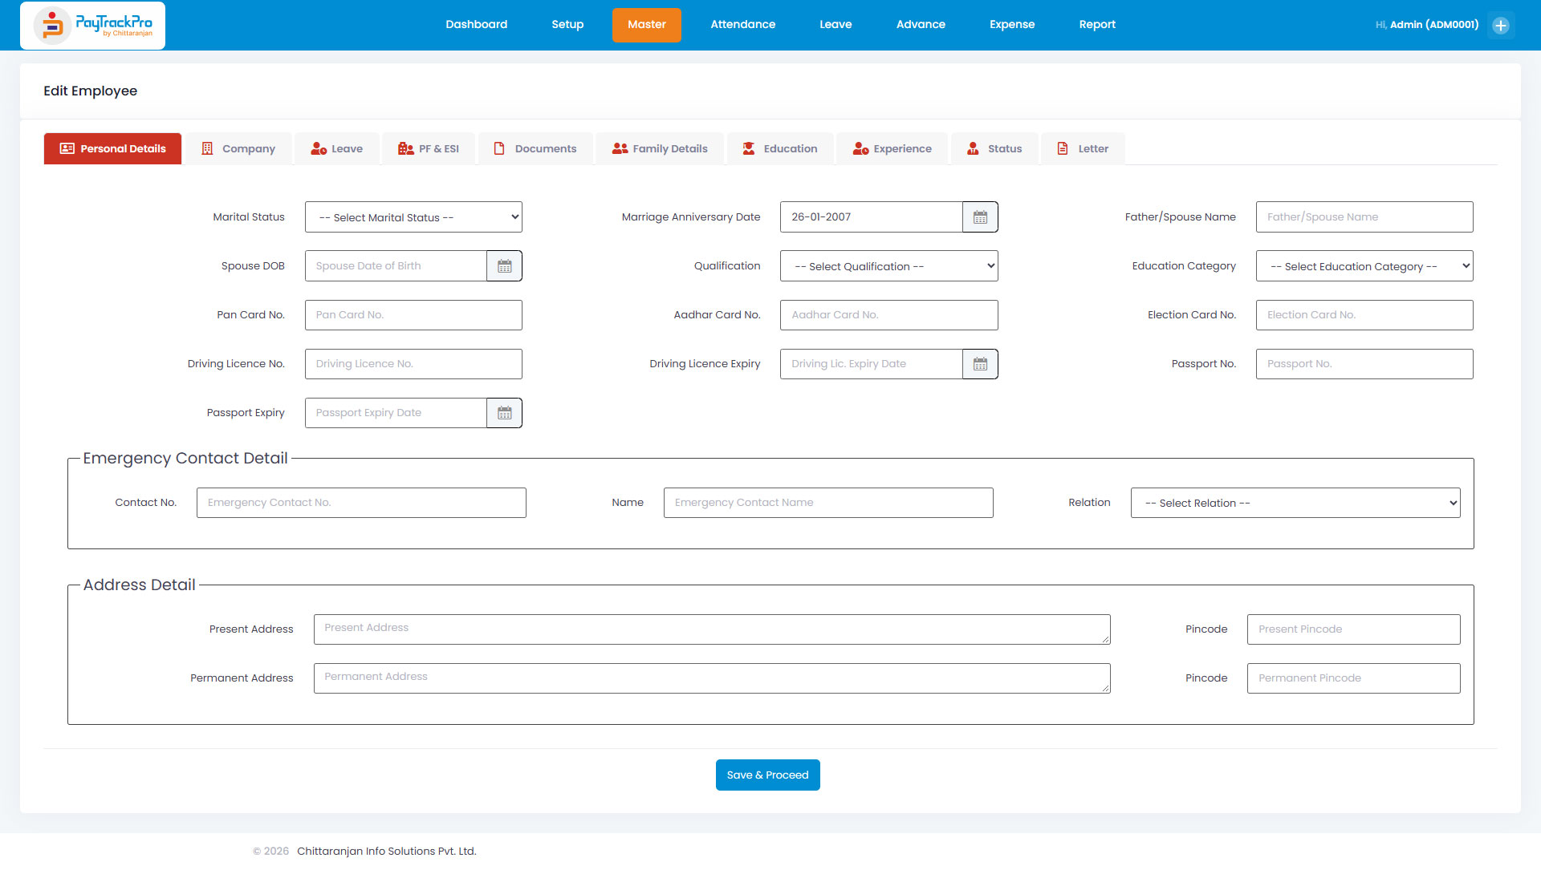Click the Pan Card No. input
The width and height of the screenshot is (1541, 870).
(413, 315)
